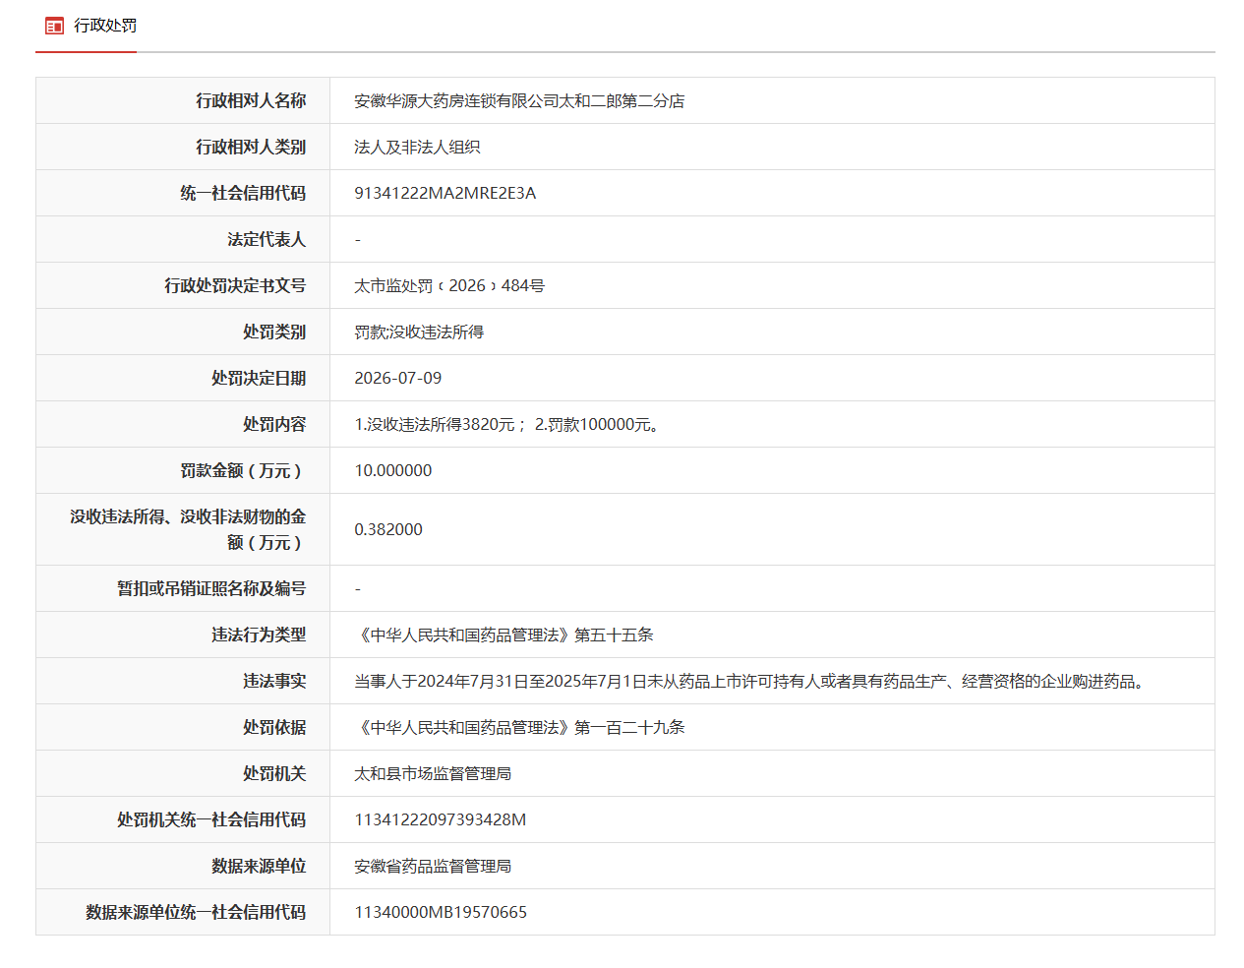Select the date 2026-07-09
Image resolution: width=1244 pixels, height=968 pixels.
click(x=398, y=378)
